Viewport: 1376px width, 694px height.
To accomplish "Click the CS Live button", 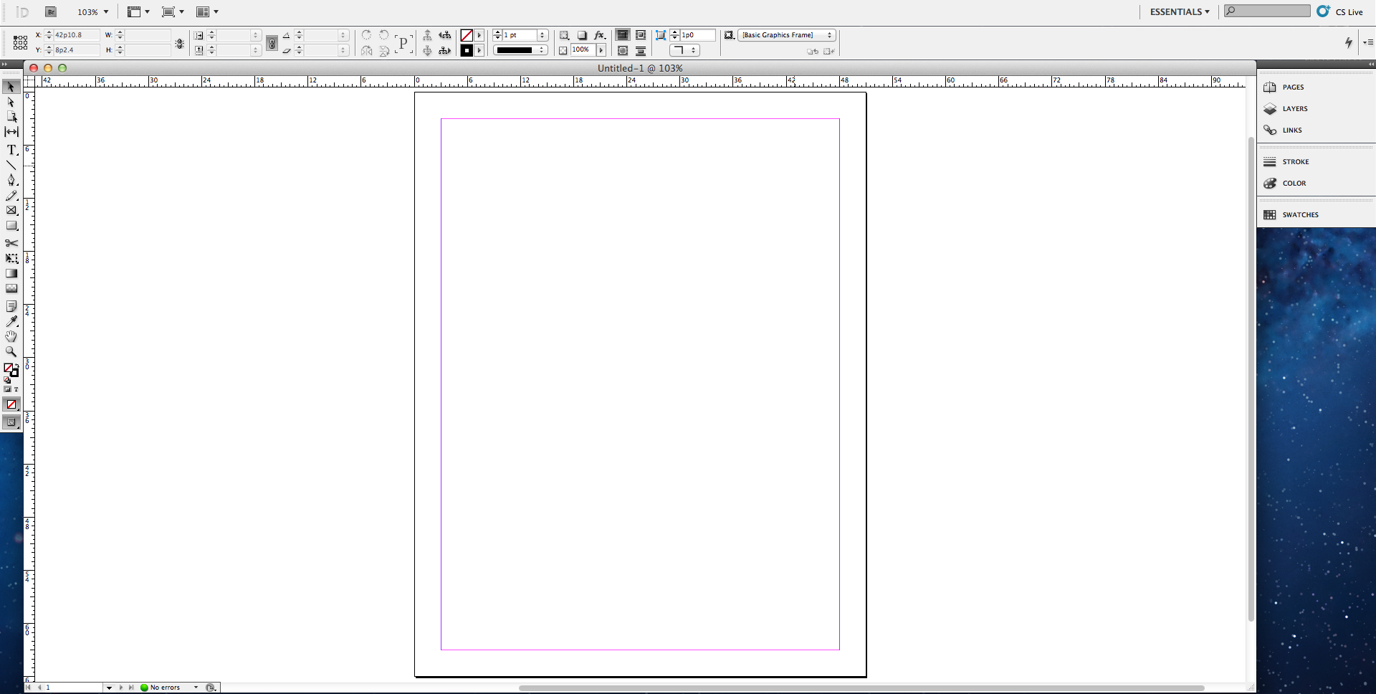I will click(1340, 11).
